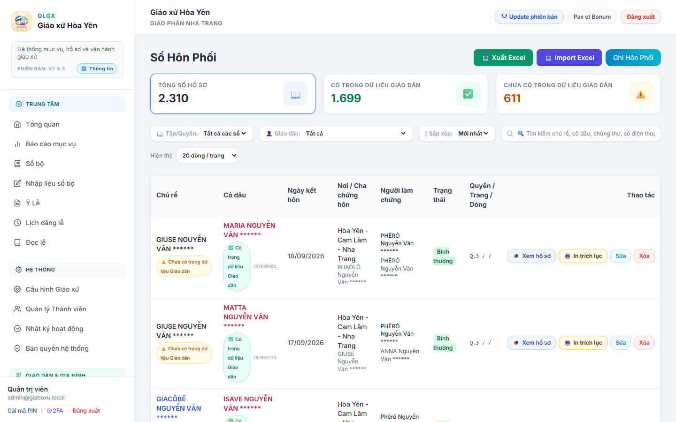Screen dimensions: 676x422
Task: Click the magnifier icon in search box
Action: click(510, 134)
